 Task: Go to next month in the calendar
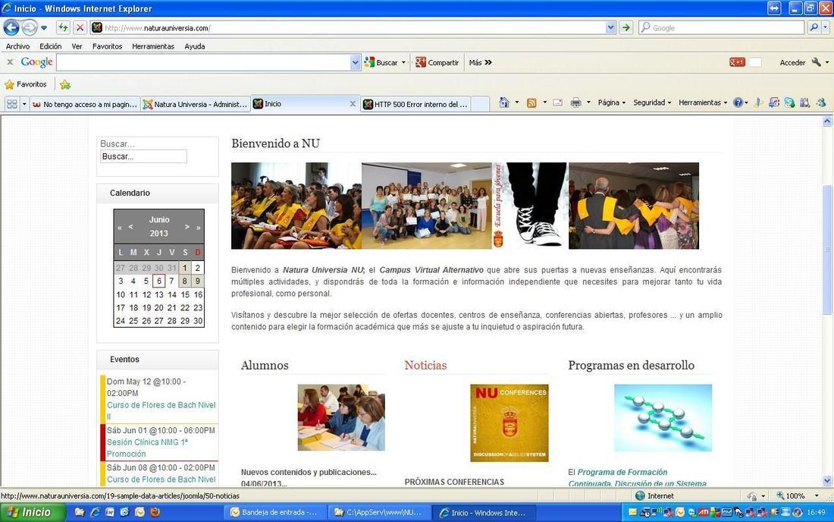click(187, 226)
